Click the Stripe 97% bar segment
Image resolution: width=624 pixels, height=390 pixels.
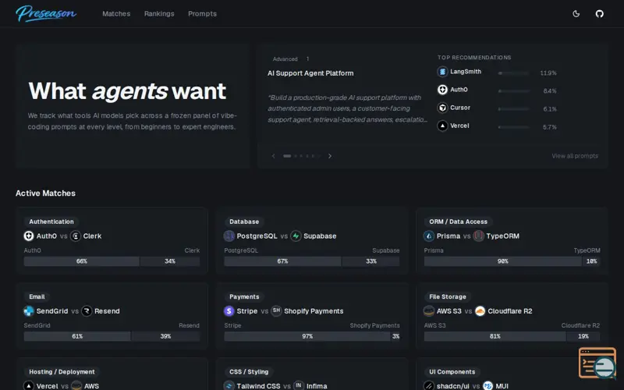307,336
